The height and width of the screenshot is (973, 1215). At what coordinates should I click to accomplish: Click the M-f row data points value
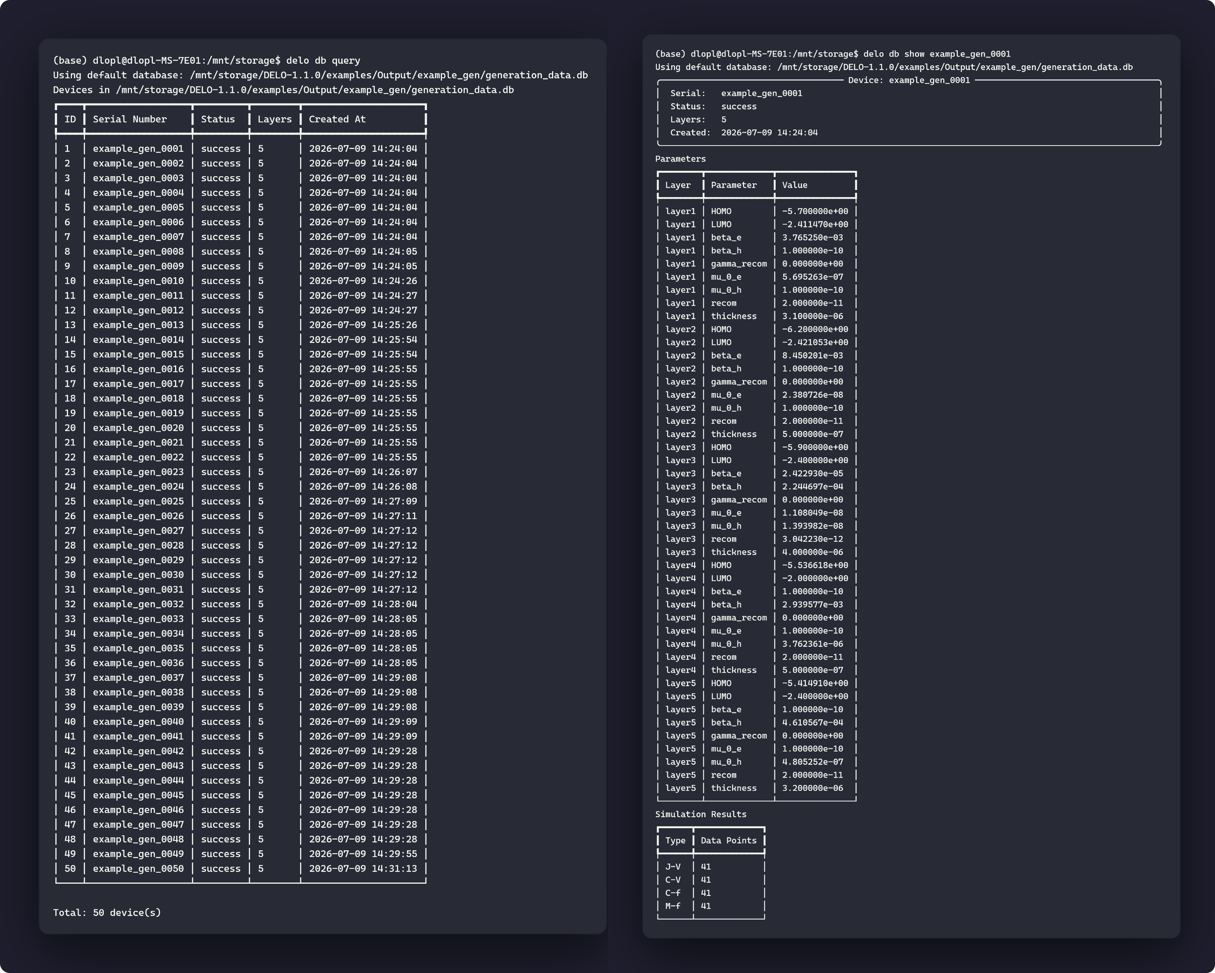tap(705, 906)
